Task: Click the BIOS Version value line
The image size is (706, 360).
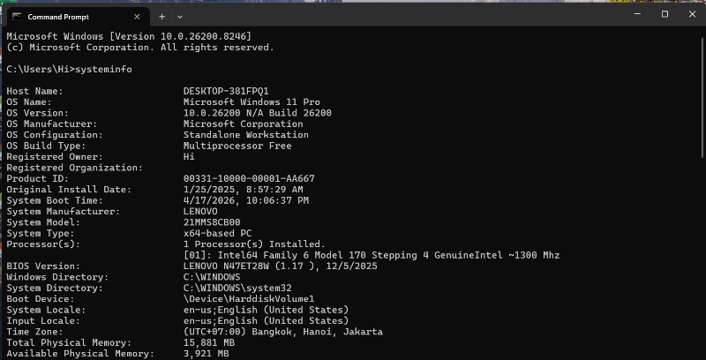Action: click(x=280, y=266)
